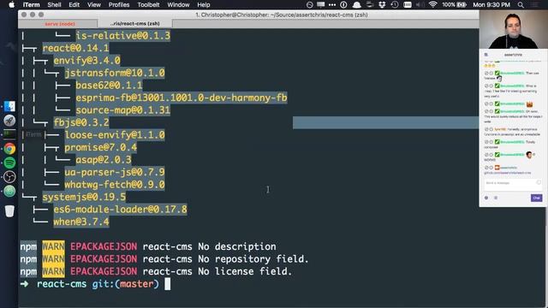Click the webcam video thumbnail
This screenshot has width=548, height=308.
pos(513,29)
